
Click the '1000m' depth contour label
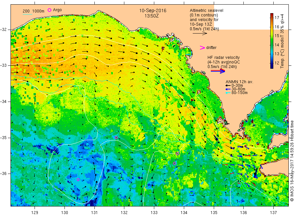[38, 11]
